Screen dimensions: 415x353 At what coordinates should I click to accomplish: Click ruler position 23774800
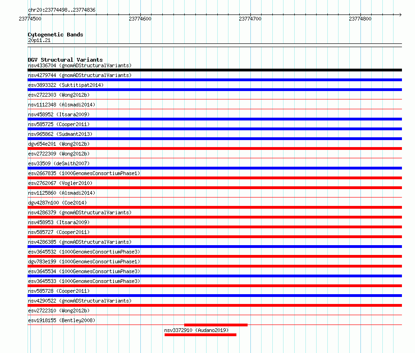point(360,19)
